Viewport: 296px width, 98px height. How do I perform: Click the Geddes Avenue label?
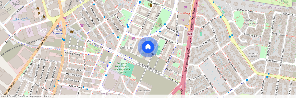73,54
